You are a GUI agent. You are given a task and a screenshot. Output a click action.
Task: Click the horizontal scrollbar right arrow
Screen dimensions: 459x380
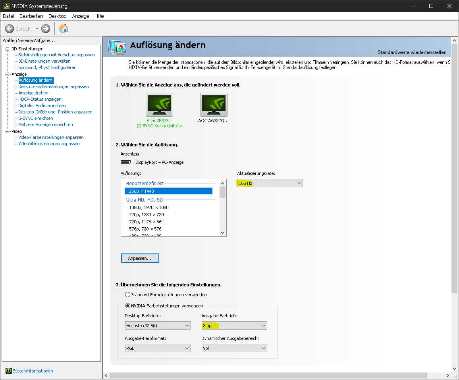pyautogui.click(x=447, y=375)
